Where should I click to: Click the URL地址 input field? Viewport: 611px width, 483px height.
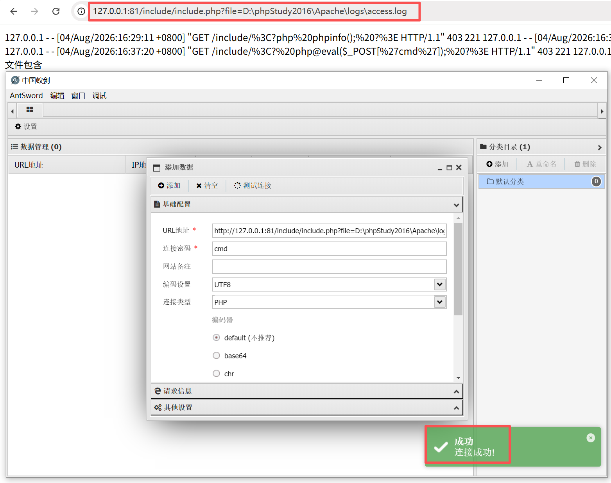(329, 231)
